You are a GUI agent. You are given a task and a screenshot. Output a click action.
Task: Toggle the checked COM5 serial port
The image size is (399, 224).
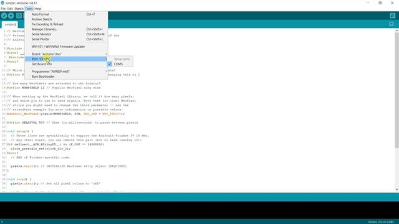(x=120, y=64)
